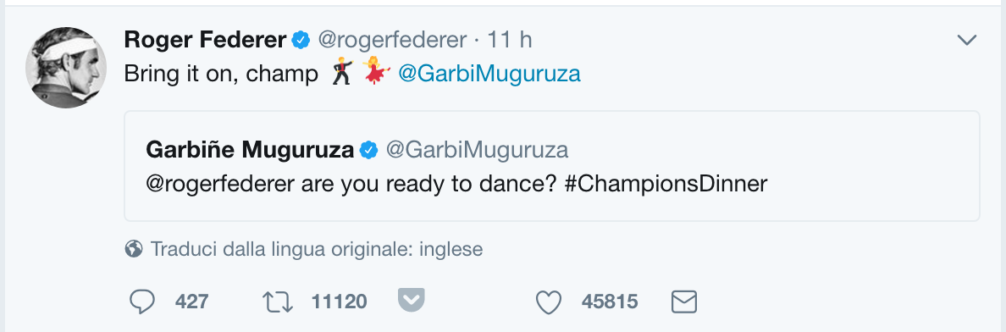The height and width of the screenshot is (332, 1006).
Task: Click the Pocket save icon
Action: [x=412, y=300]
